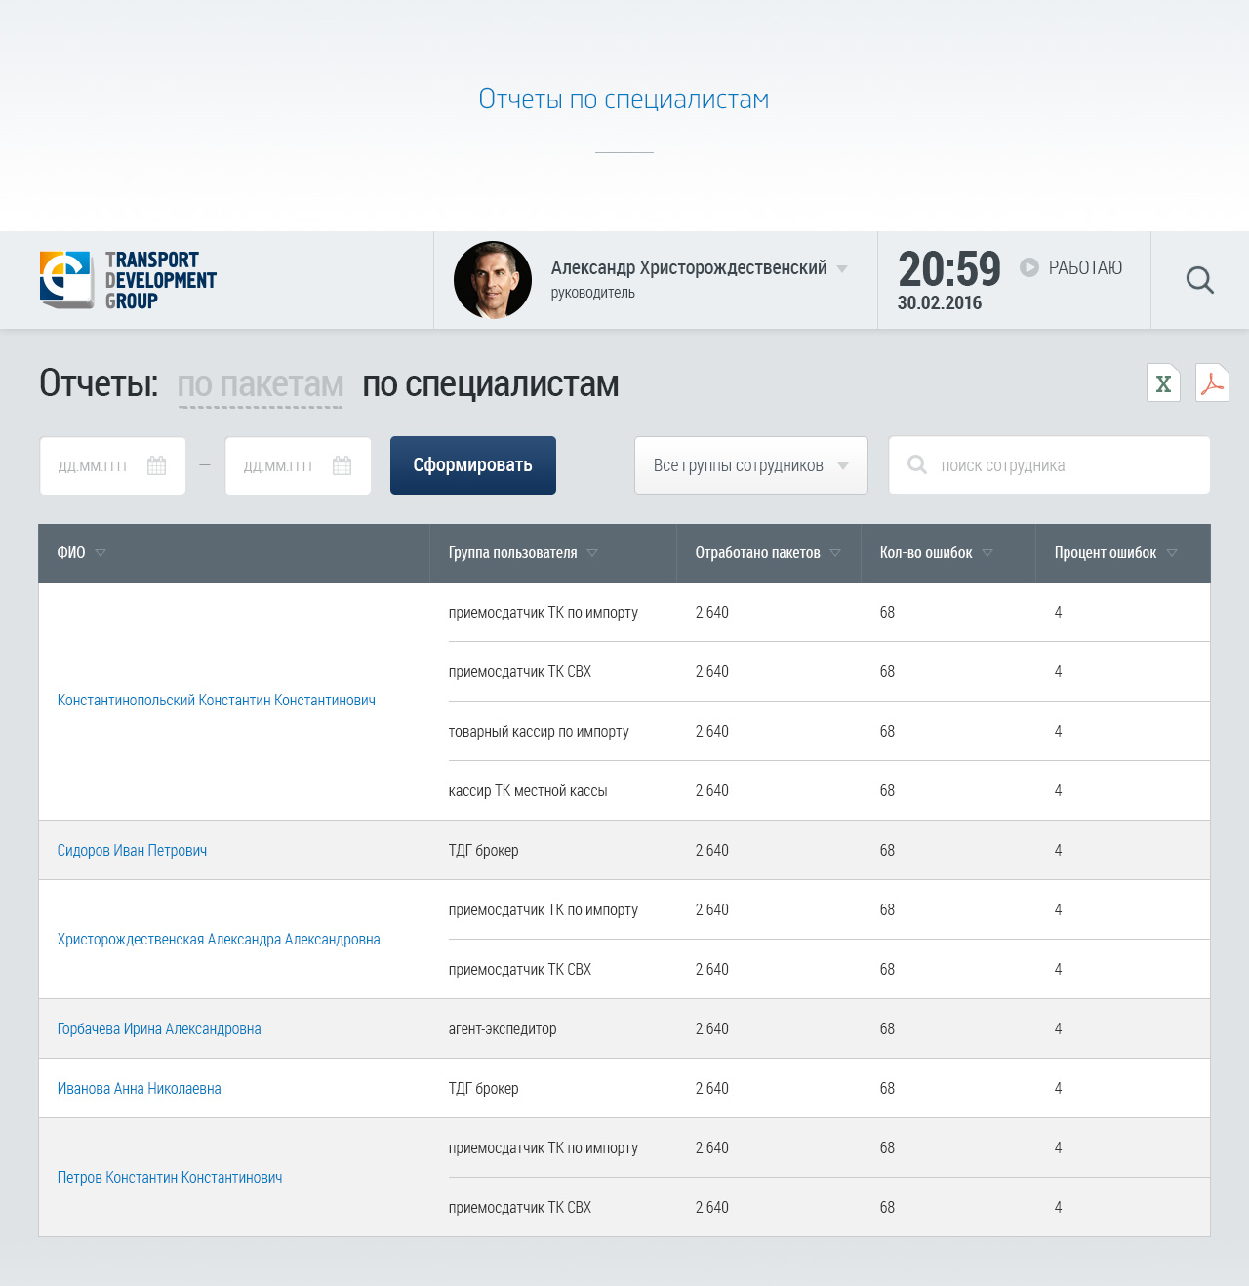1249x1286 pixels.
Task: Sort by Процент ошибок column
Action: pyautogui.click(x=1172, y=553)
